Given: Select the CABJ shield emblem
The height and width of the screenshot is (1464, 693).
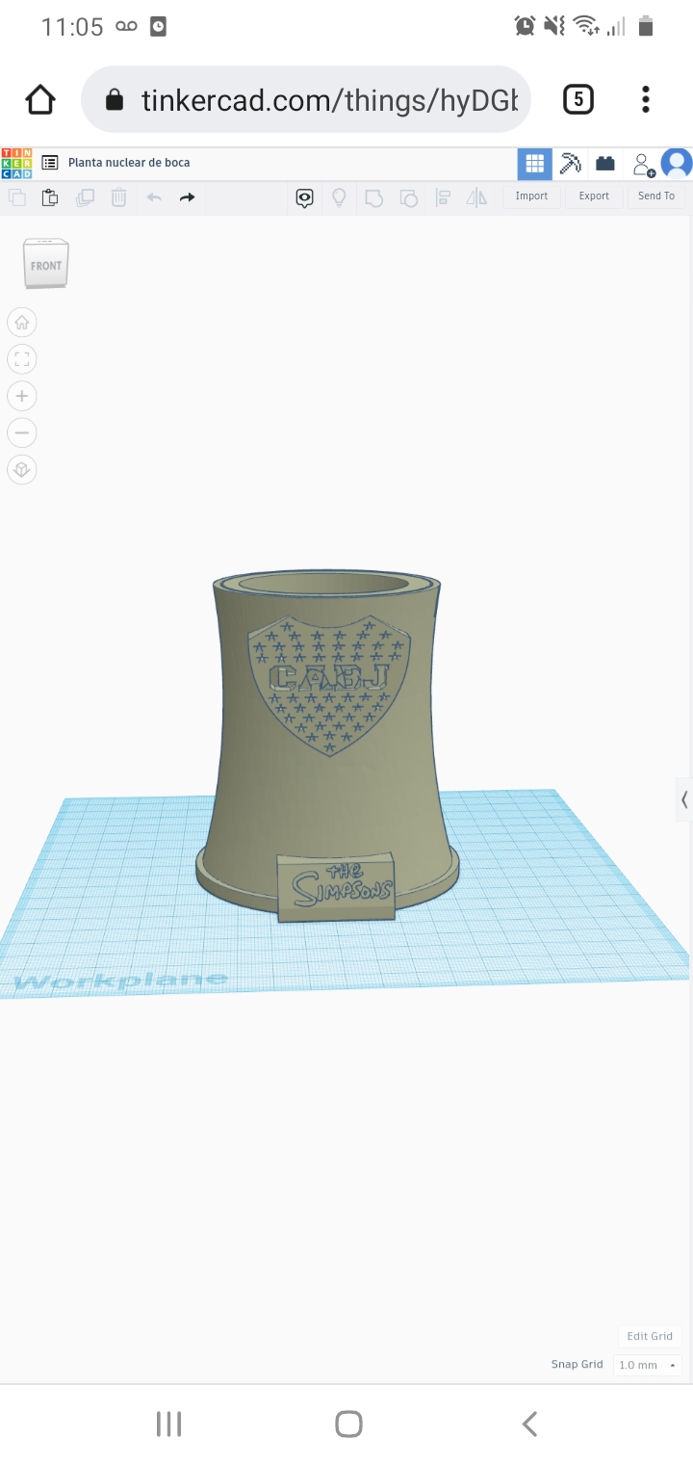Looking at the screenshot, I should [329, 685].
